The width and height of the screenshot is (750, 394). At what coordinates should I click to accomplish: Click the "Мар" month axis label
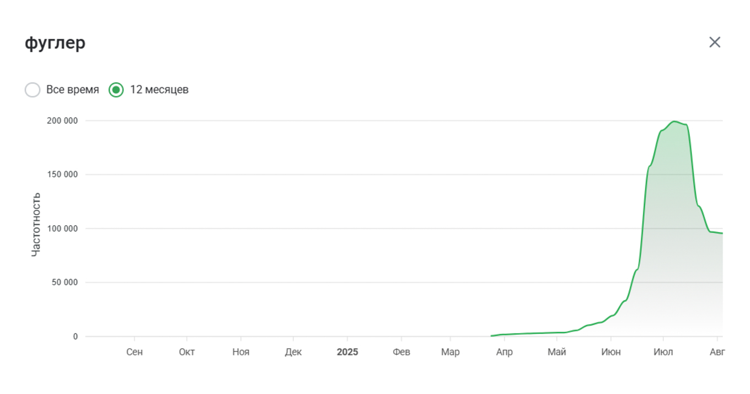pos(451,352)
